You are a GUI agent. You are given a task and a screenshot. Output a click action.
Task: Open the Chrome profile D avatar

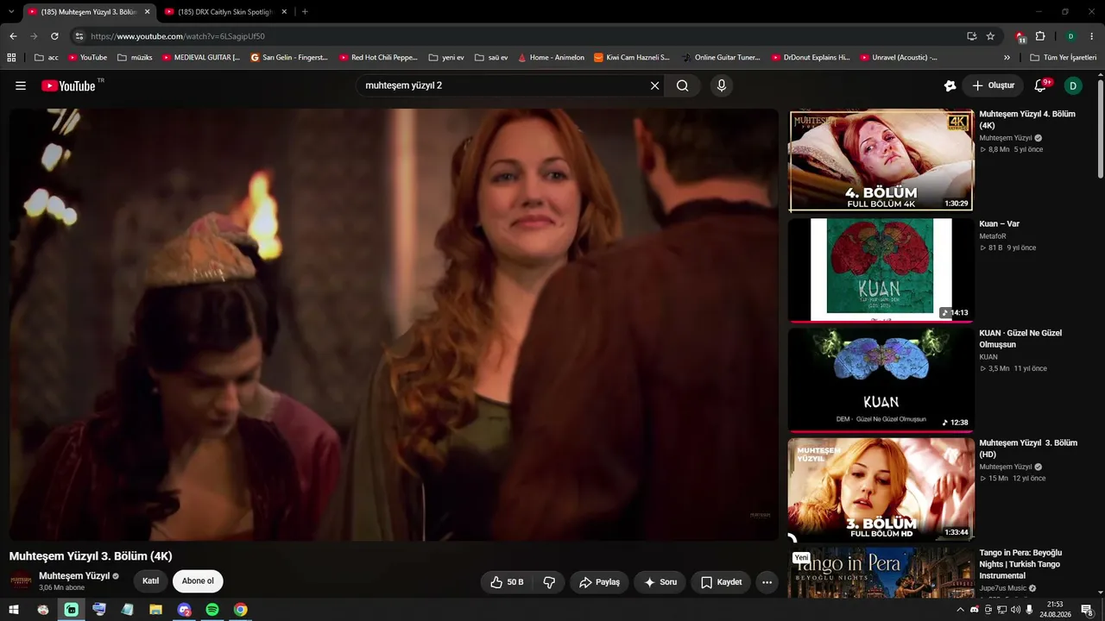coord(1070,36)
